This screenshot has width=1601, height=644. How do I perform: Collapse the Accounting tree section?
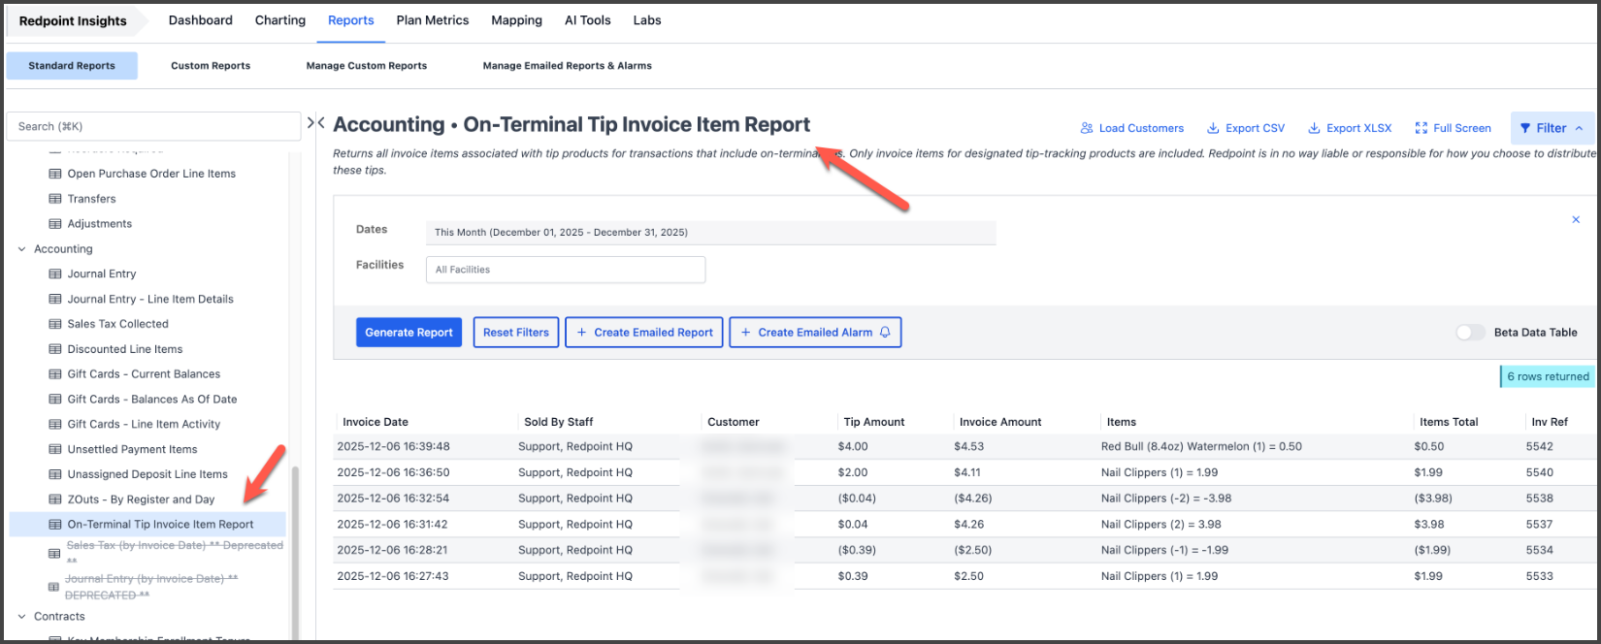tap(22, 249)
